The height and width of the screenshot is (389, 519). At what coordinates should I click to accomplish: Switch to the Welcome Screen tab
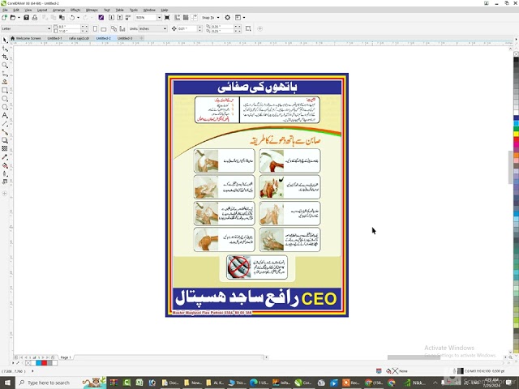[x=26, y=38]
